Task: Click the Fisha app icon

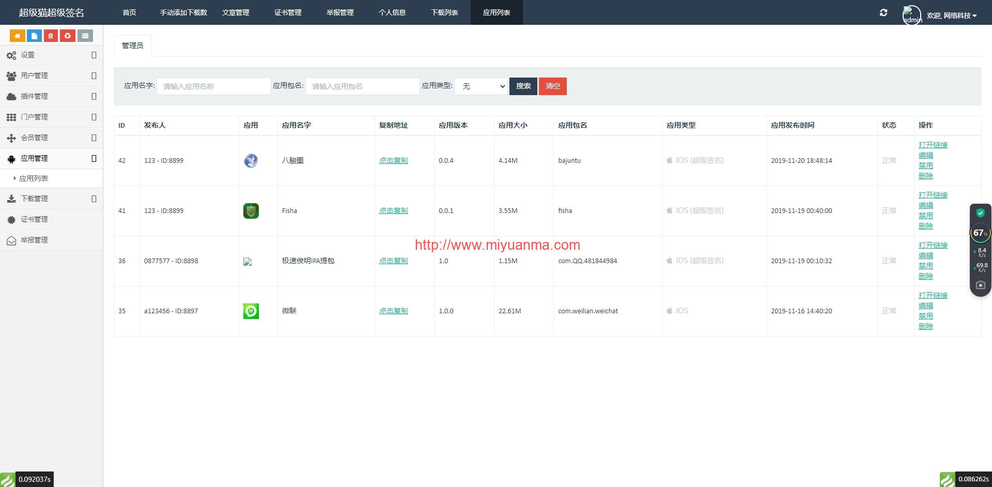Action: pos(251,211)
